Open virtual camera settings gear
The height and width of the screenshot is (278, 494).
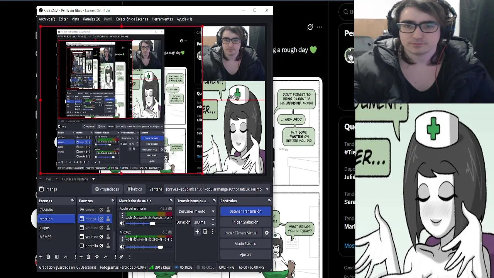coord(266,233)
